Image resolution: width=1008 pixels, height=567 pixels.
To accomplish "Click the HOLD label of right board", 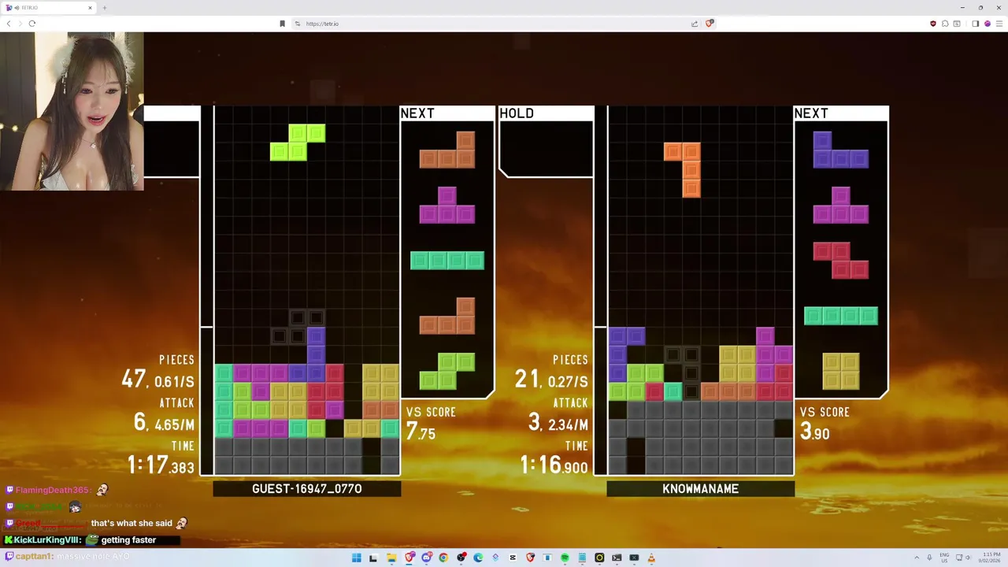I will coord(517,113).
